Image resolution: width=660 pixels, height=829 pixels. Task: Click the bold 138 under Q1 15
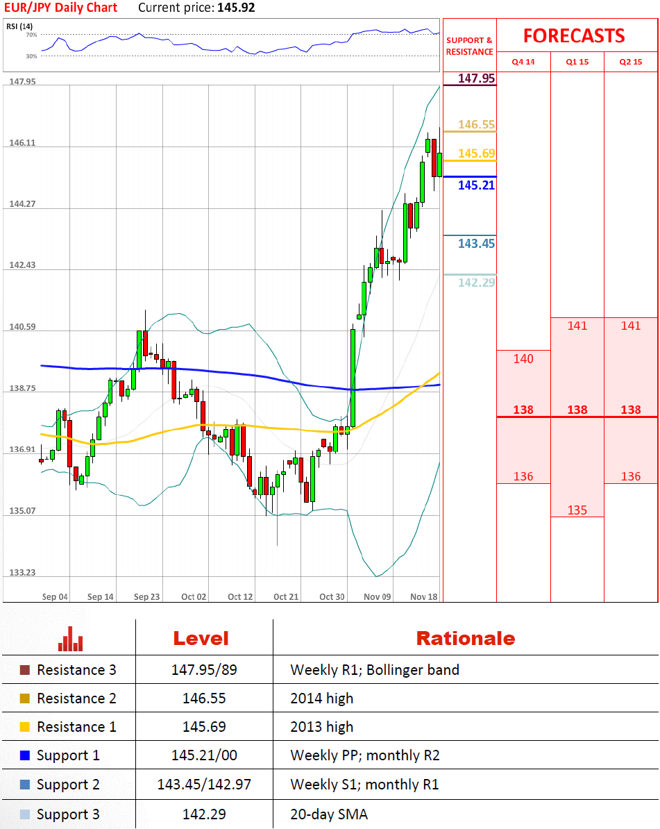[577, 410]
